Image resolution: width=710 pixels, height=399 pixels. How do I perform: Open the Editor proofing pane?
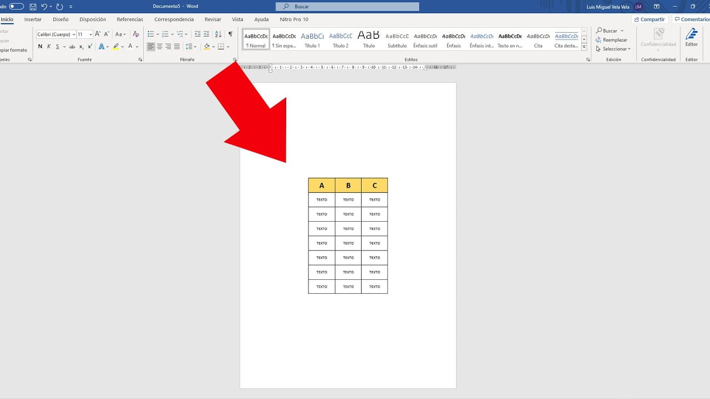click(x=691, y=38)
